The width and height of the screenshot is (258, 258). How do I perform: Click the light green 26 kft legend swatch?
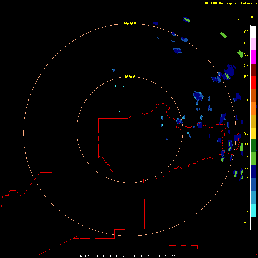coord(253,159)
